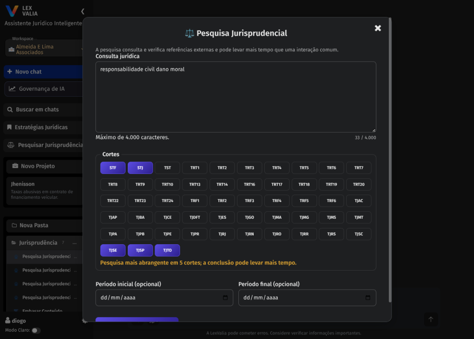The width and height of the screenshot is (474, 339).
Task: Click the settings gear beside diogo
Action: pyautogui.click(x=84, y=321)
